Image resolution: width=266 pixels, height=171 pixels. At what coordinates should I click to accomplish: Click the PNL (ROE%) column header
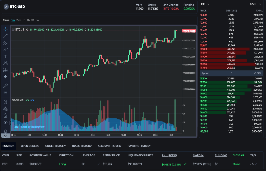[x=169, y=155]
